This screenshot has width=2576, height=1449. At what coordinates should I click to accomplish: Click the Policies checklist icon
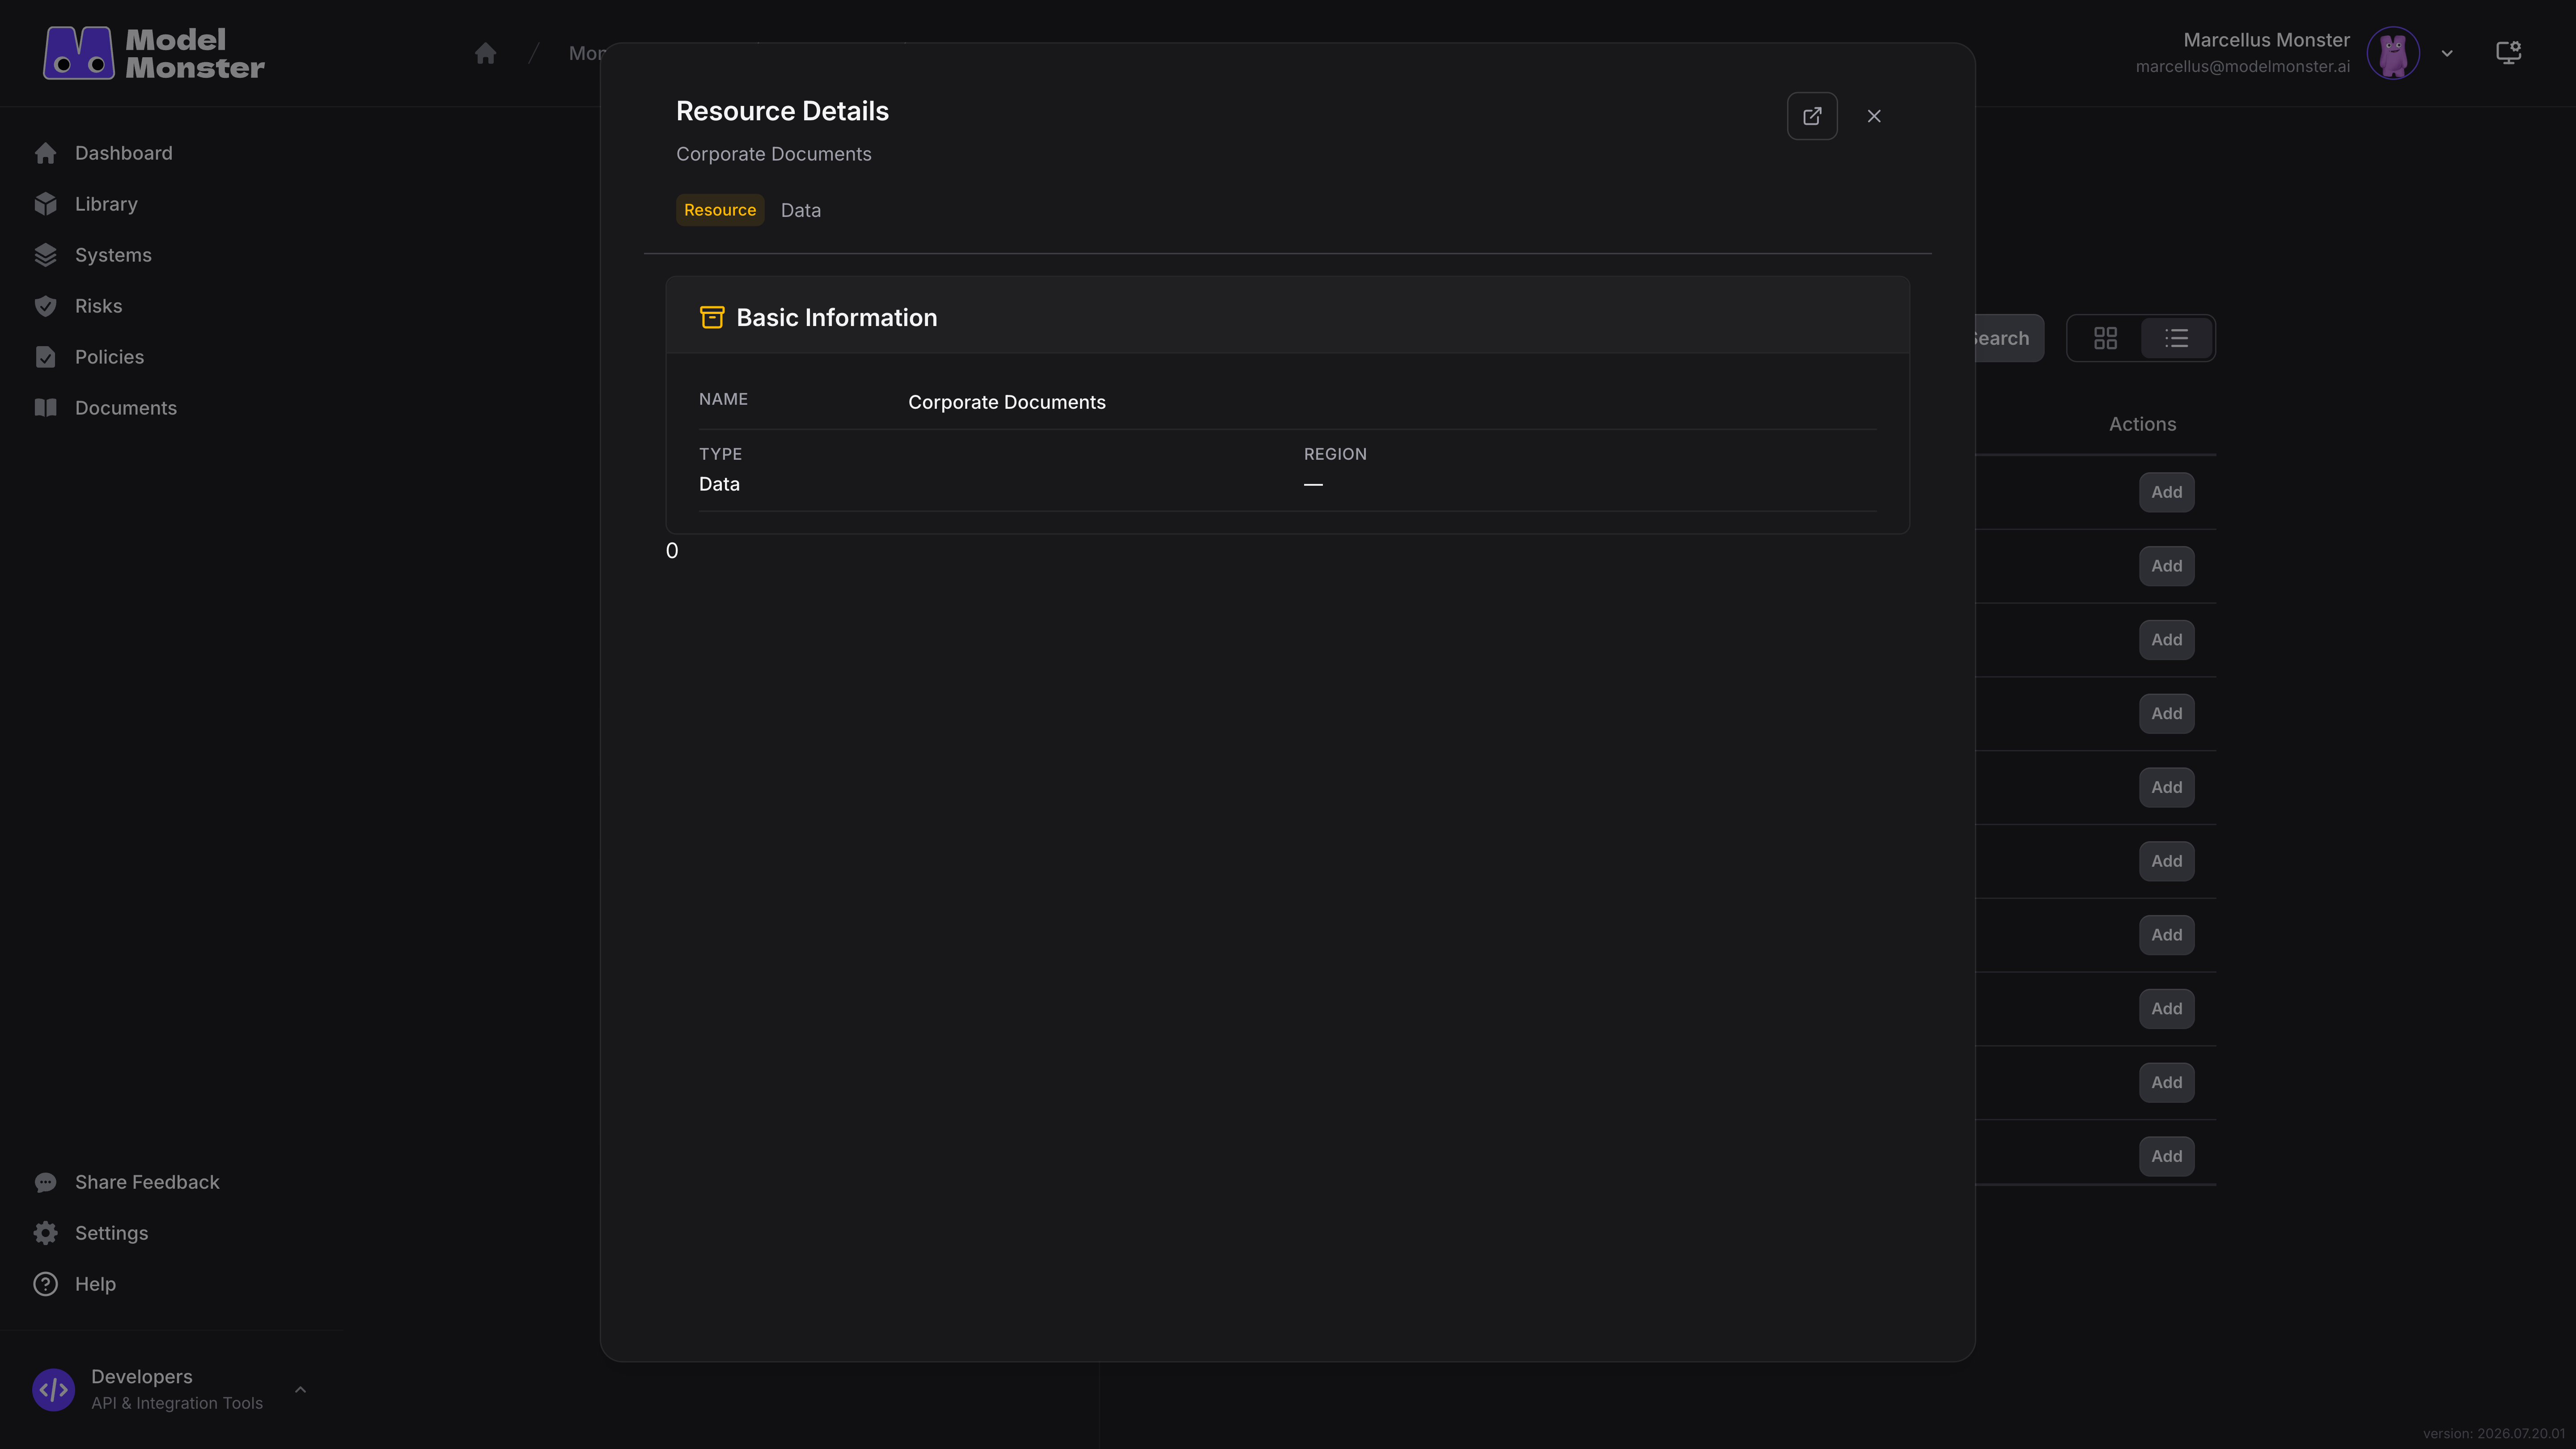coord(45,357)
